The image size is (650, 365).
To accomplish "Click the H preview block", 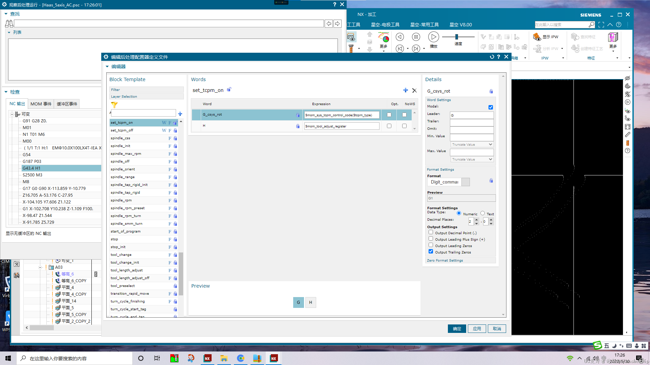I will (x=310, y=302).
